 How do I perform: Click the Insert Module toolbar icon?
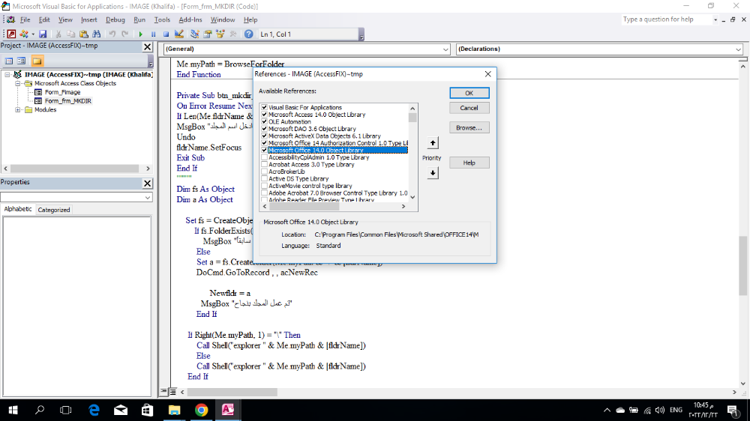(23, 34)
